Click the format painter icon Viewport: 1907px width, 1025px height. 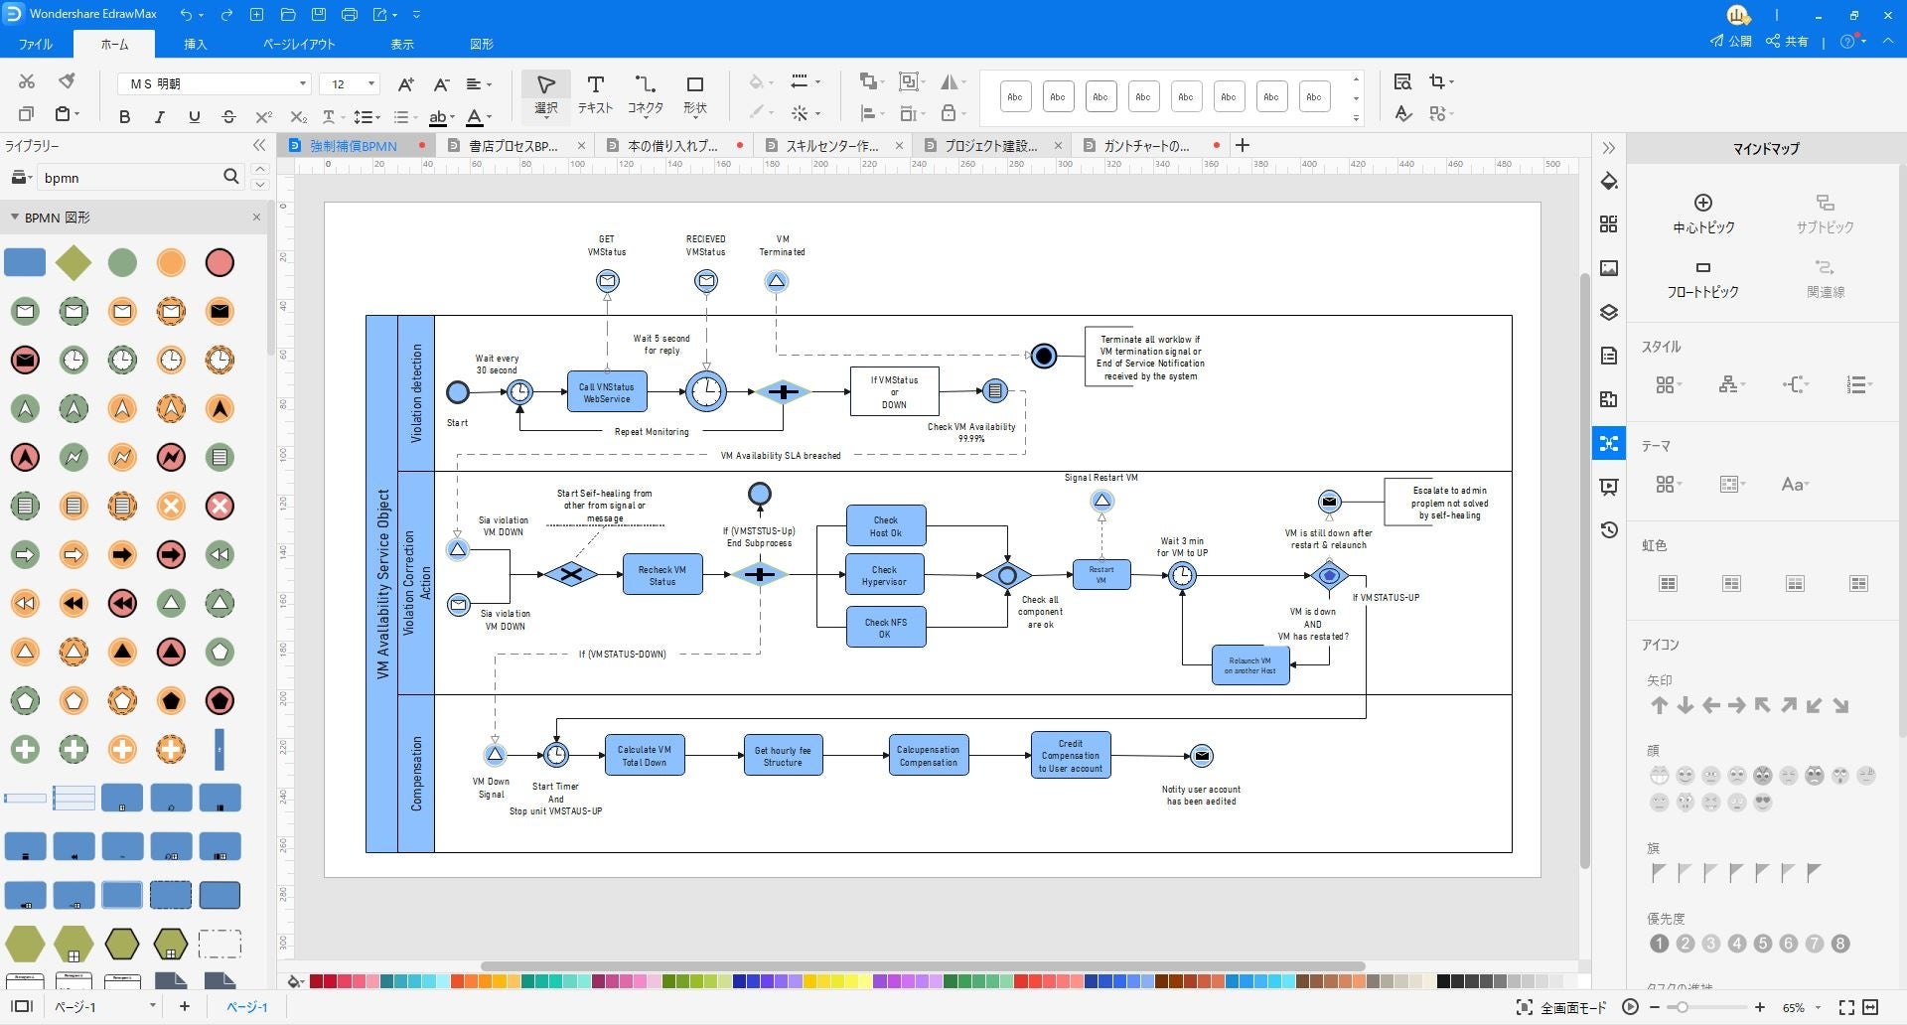67,81
